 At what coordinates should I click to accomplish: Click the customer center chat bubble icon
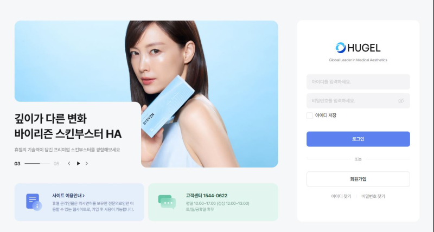(x=167, y=202)
